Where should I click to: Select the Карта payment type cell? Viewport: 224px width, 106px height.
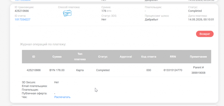(x=80, y=70)
